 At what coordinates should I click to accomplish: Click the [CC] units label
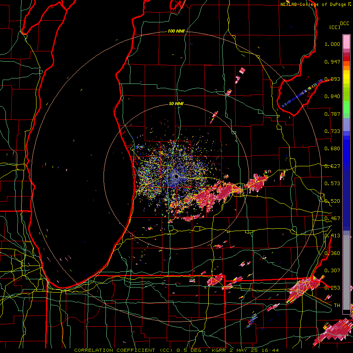335,27
